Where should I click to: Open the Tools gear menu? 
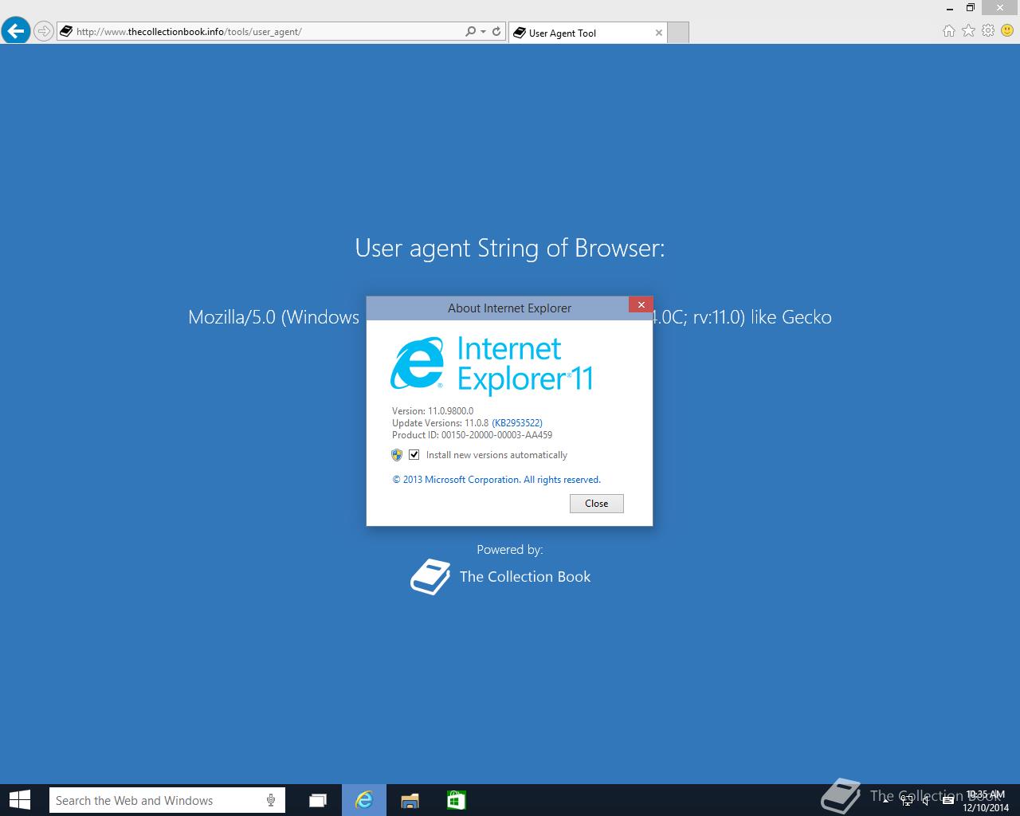click(x=988, y=30)
